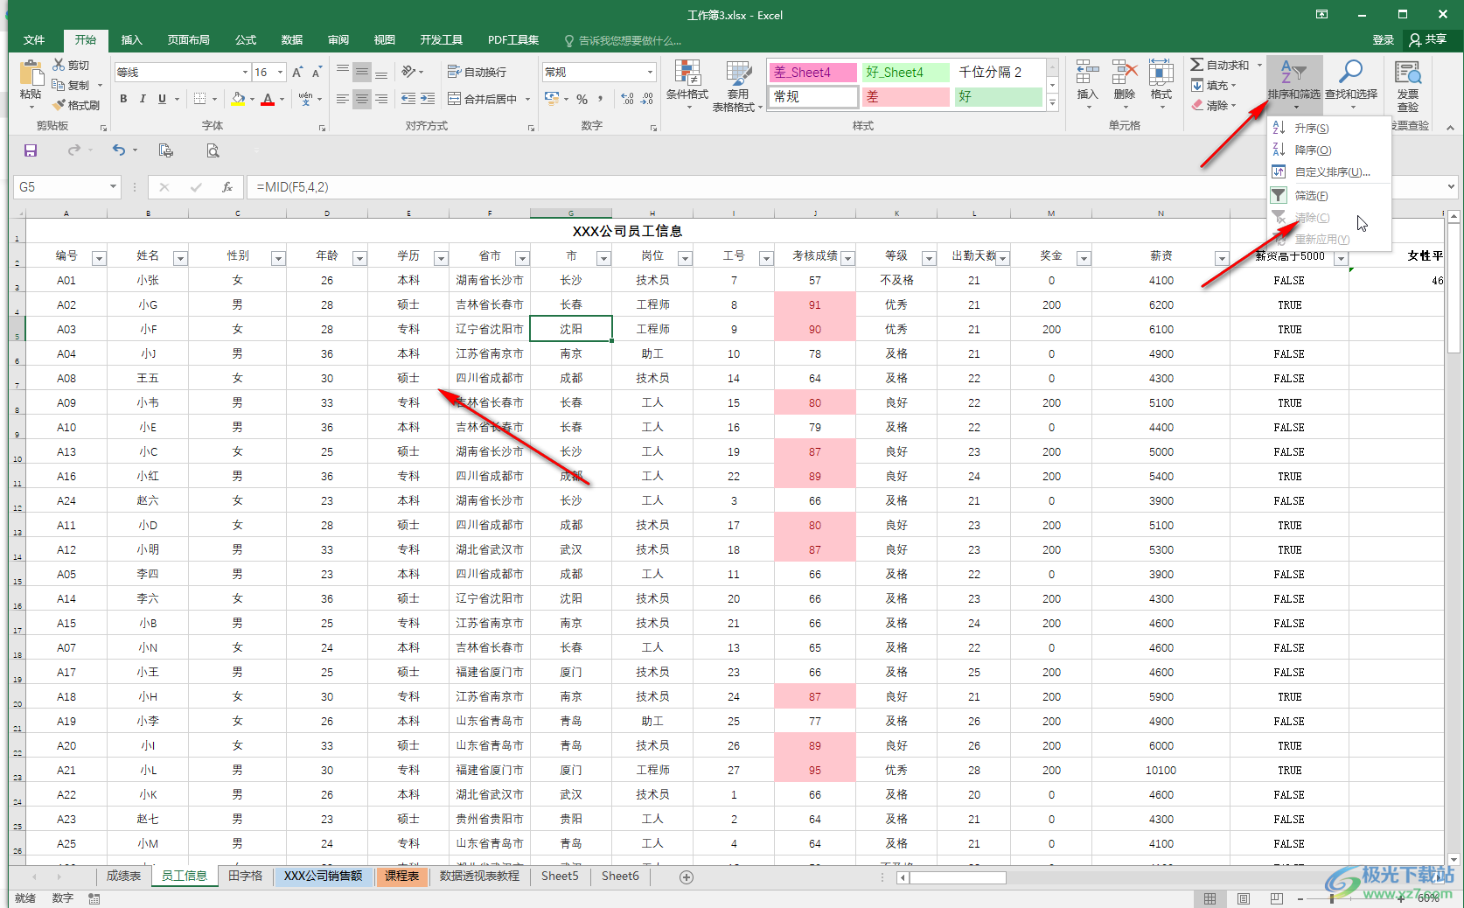Switch to the 成绩表 sheet tab
The image size is (1464, 908).
[123, 876]
